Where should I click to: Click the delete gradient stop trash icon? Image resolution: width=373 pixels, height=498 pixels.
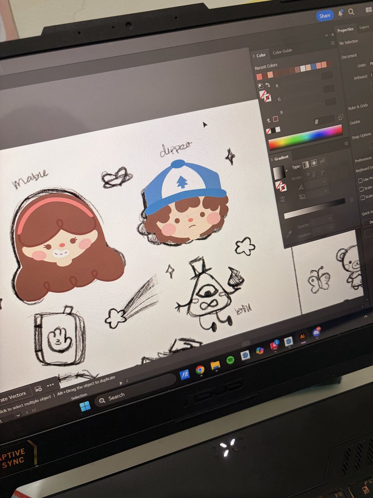click(352, 200)
